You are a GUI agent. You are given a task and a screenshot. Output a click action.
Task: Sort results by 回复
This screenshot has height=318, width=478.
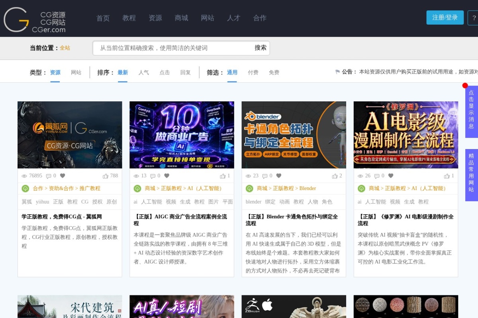point(186,72)
